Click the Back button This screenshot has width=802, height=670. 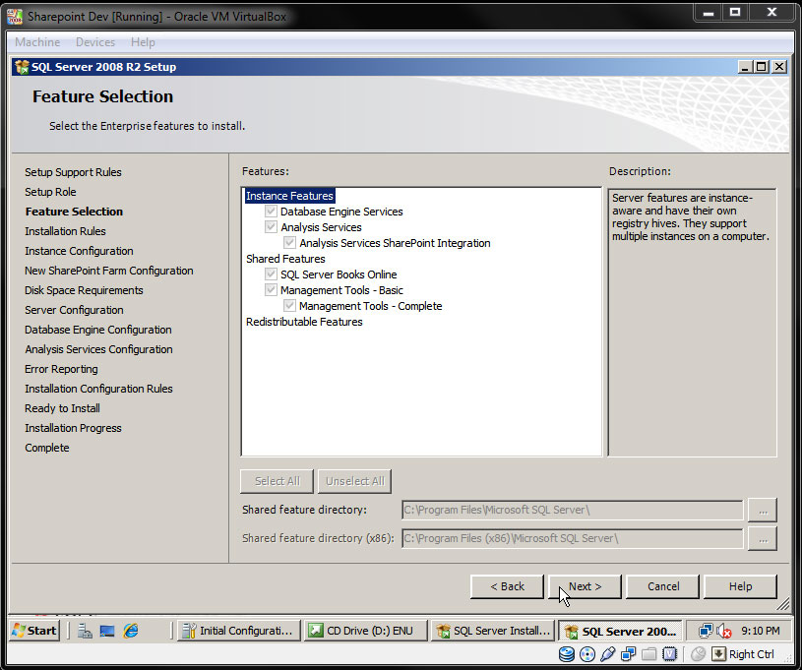click(507, 586)
